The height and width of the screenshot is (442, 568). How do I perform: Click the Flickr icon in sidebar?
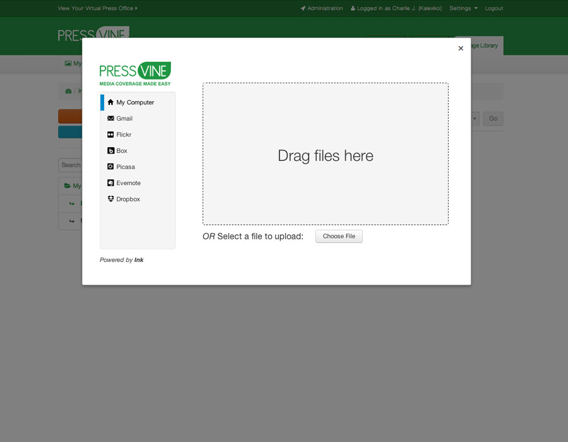tap(110, 134)
